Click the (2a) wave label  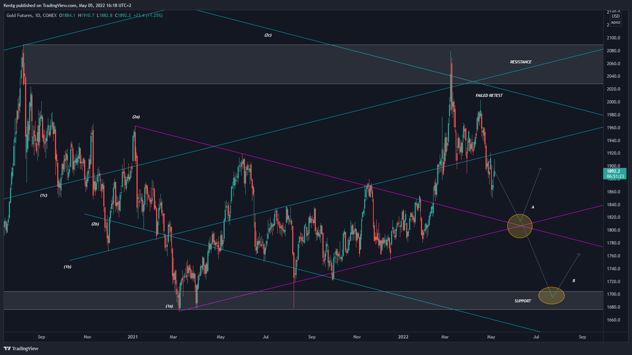[136, 117]
